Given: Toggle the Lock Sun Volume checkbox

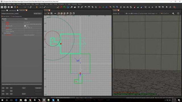Looking at the screenshot, I should (x=139, y=14).
